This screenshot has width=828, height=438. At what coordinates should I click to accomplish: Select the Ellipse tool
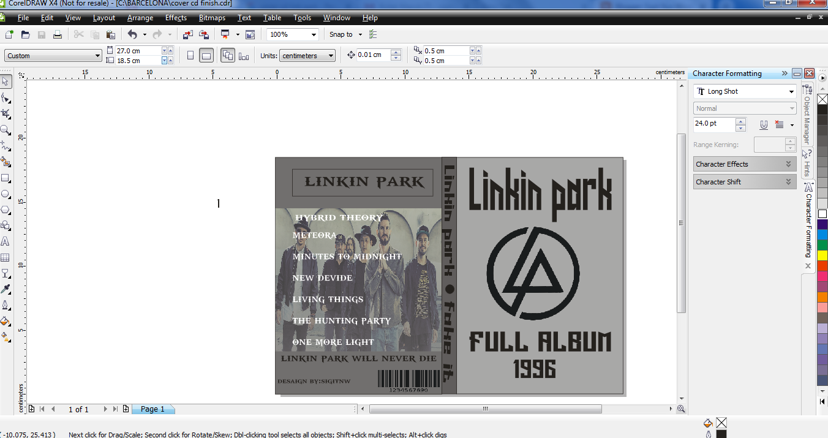point(6,194)
